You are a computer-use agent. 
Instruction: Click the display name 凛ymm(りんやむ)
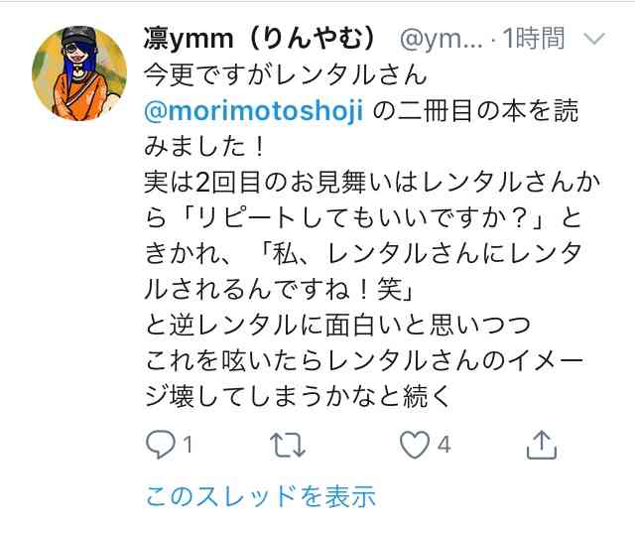tap(259, 39)
